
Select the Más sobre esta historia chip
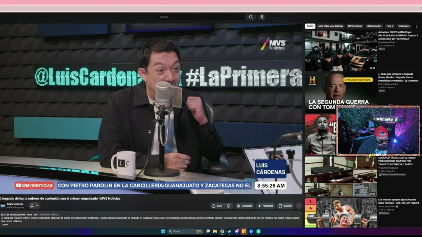[x=330, y=26]
